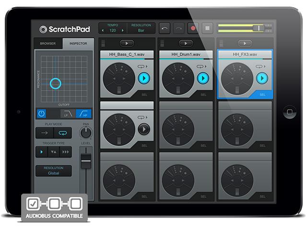Switch to the Inspector tab
307x230 pixels.
coord(78,44)
